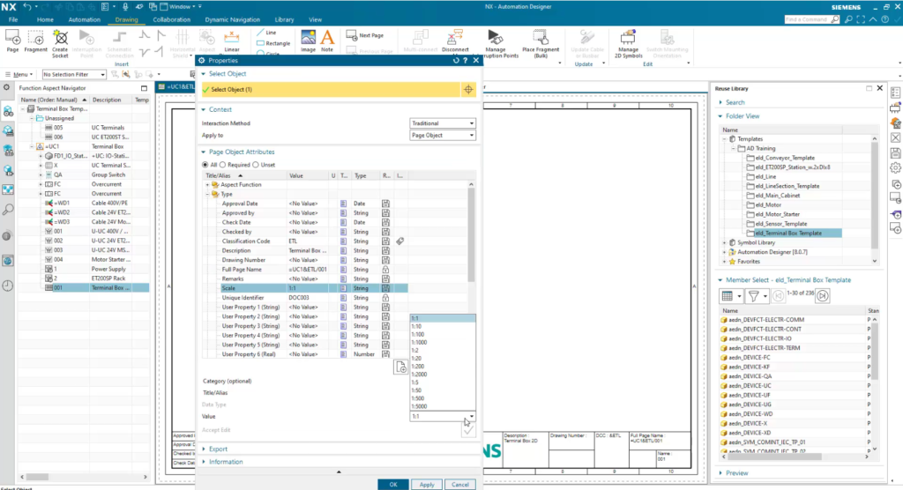The height and width of the screenshot is (490, 903).
Task: Open Manage 2D Symbols
Action: pos(627,37)
